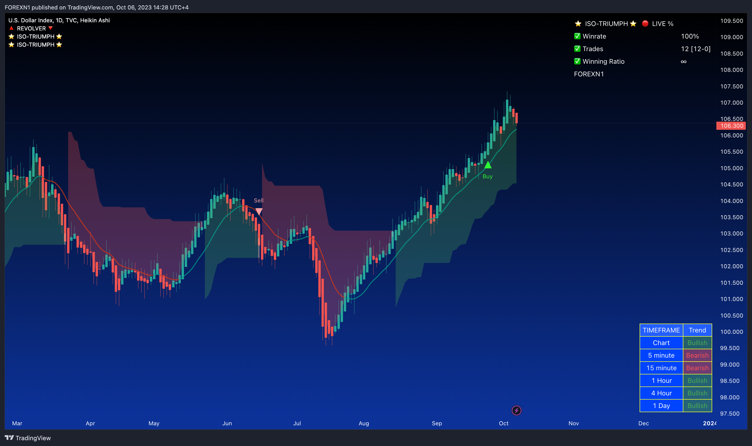Click the green Winrate checkmark icon

click(x=577, y=36)
